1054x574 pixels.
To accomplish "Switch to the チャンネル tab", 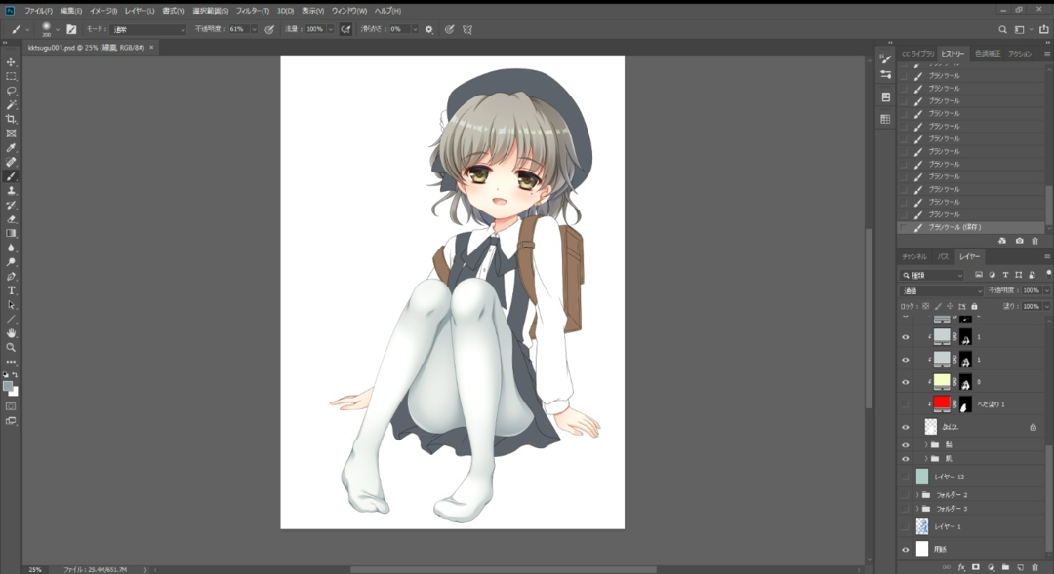I will (914, 256).
